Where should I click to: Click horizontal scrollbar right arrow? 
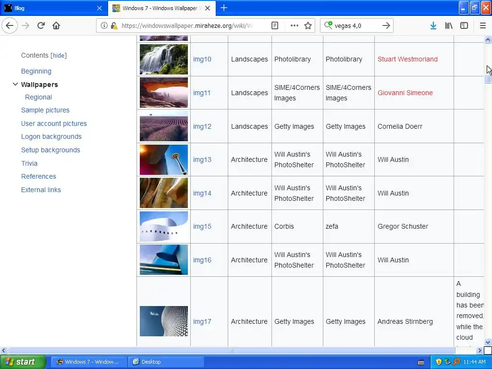[480, 350]
